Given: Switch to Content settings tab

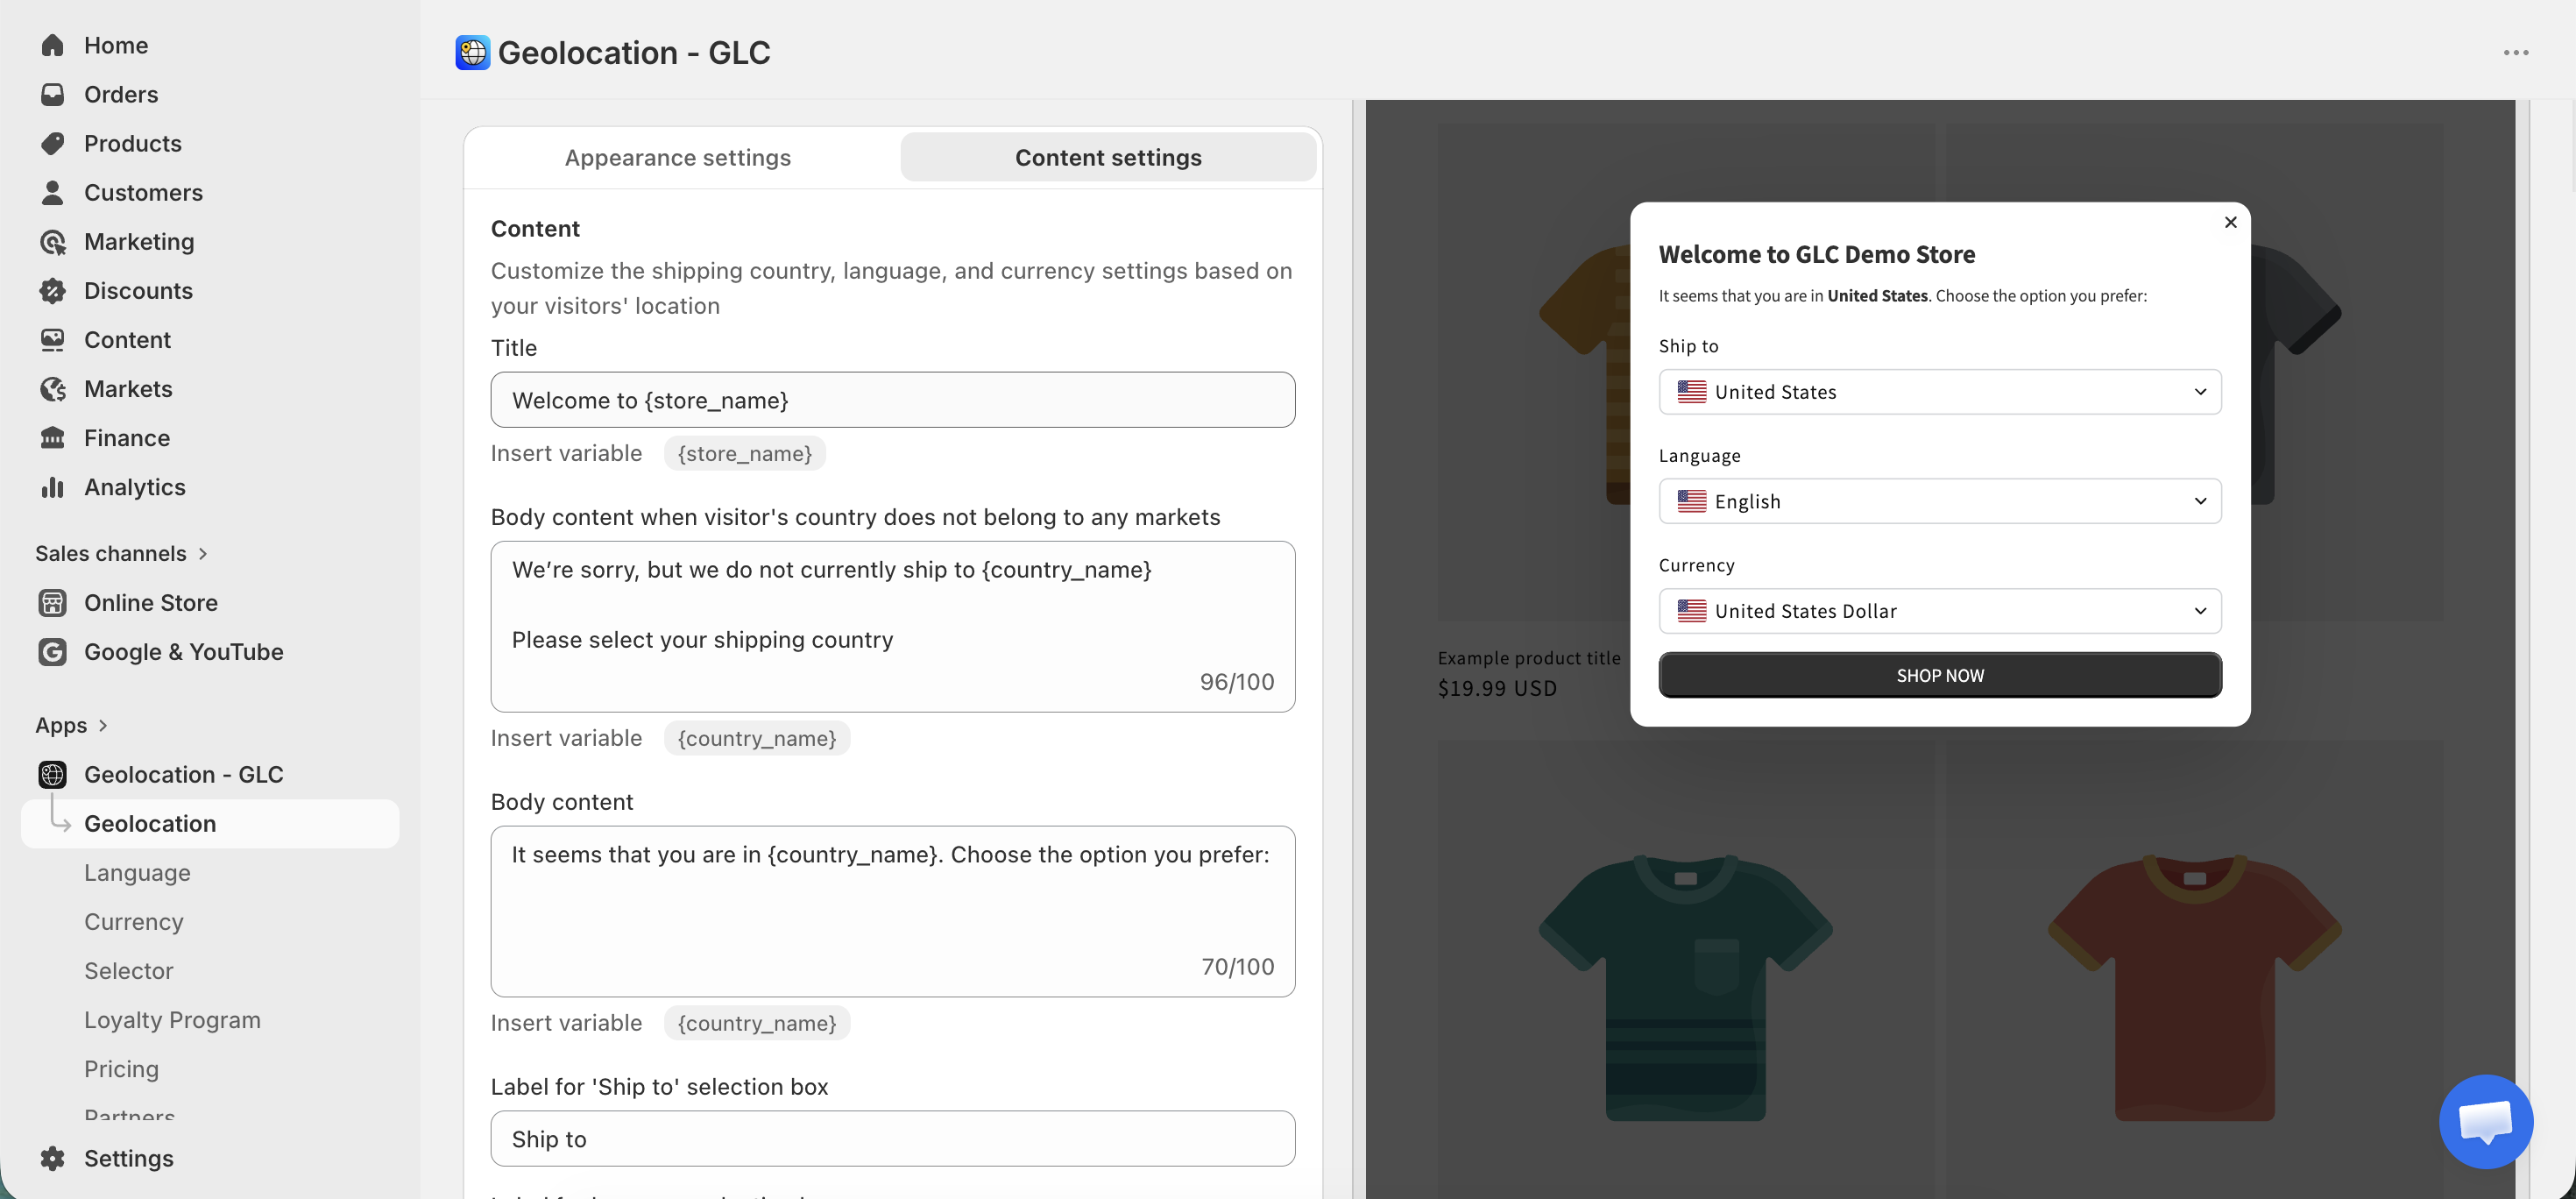Looking at the screenshot, I should 1108,157.
